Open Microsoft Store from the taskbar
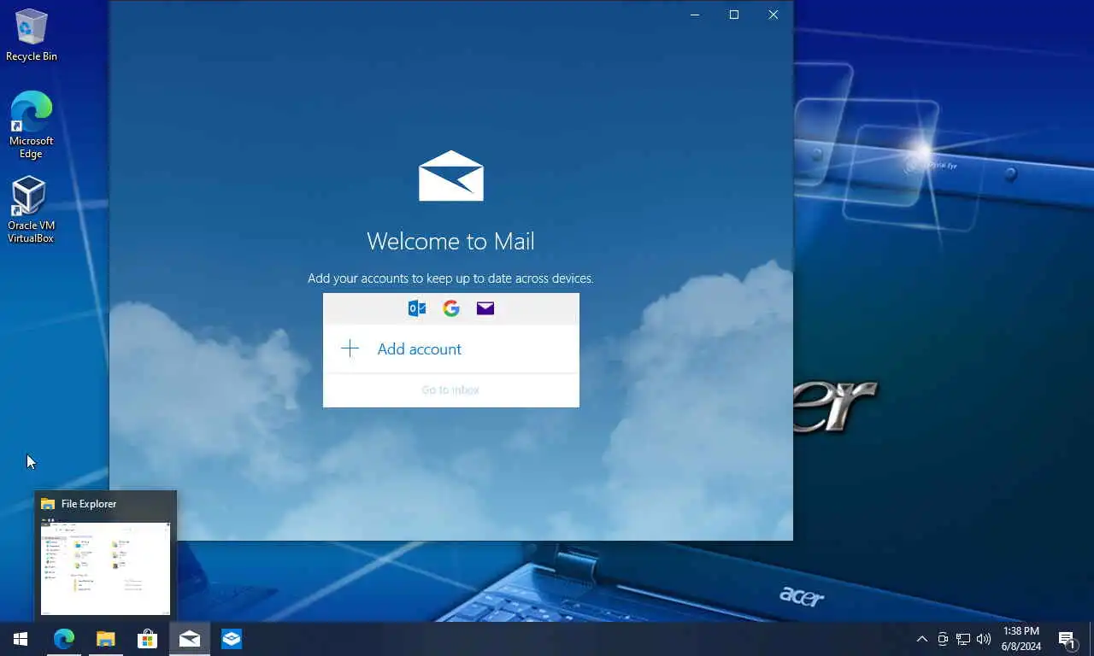Screen dimensions: 1094x656 point(148,639)
